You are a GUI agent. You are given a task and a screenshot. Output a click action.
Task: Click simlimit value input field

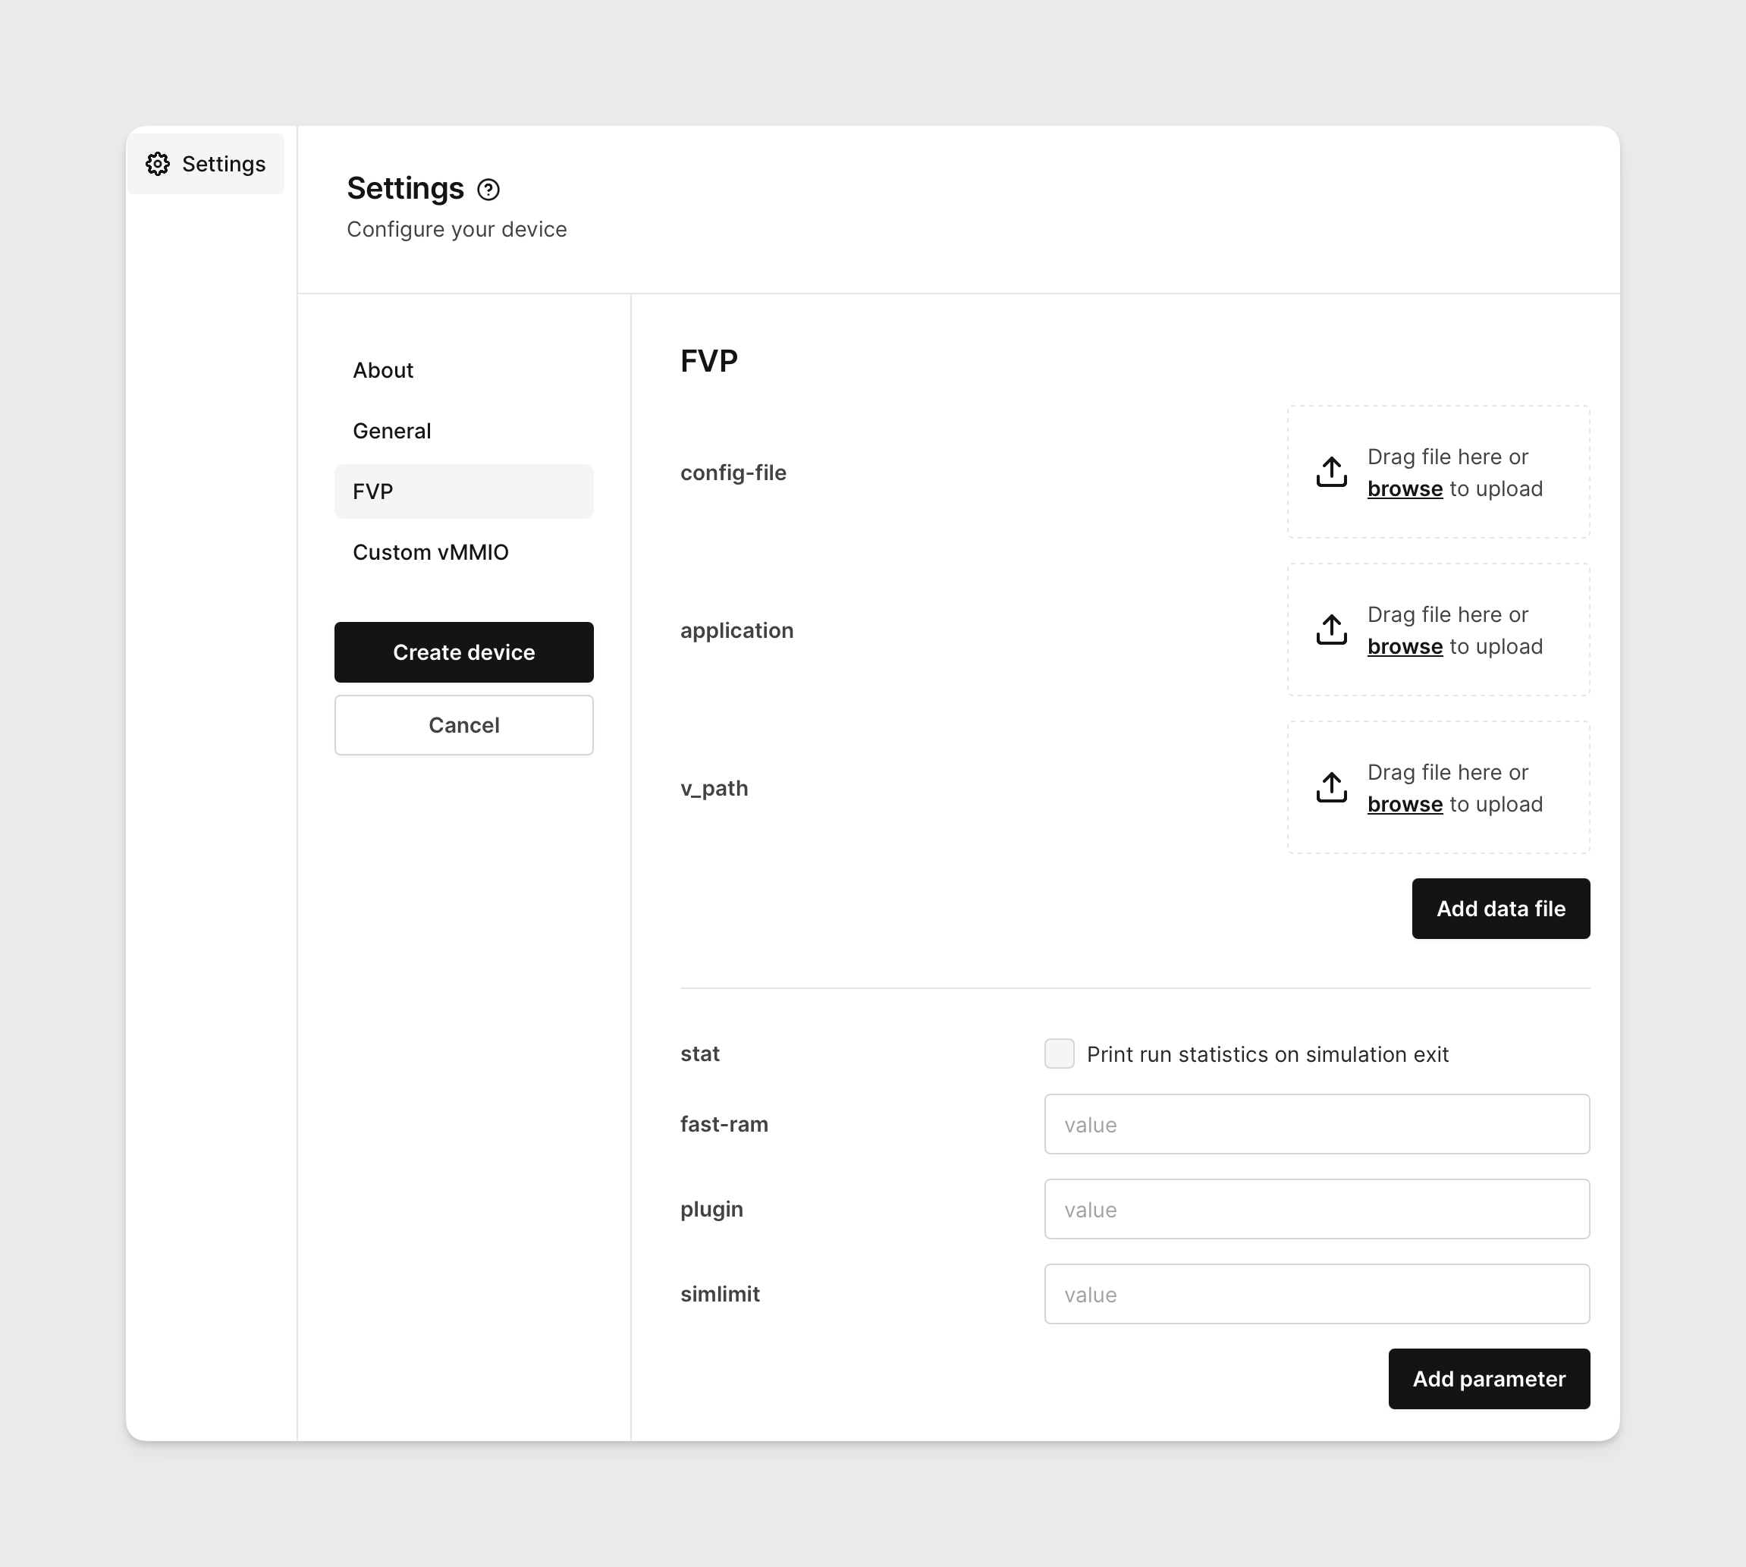[x=1316, y=1293]
